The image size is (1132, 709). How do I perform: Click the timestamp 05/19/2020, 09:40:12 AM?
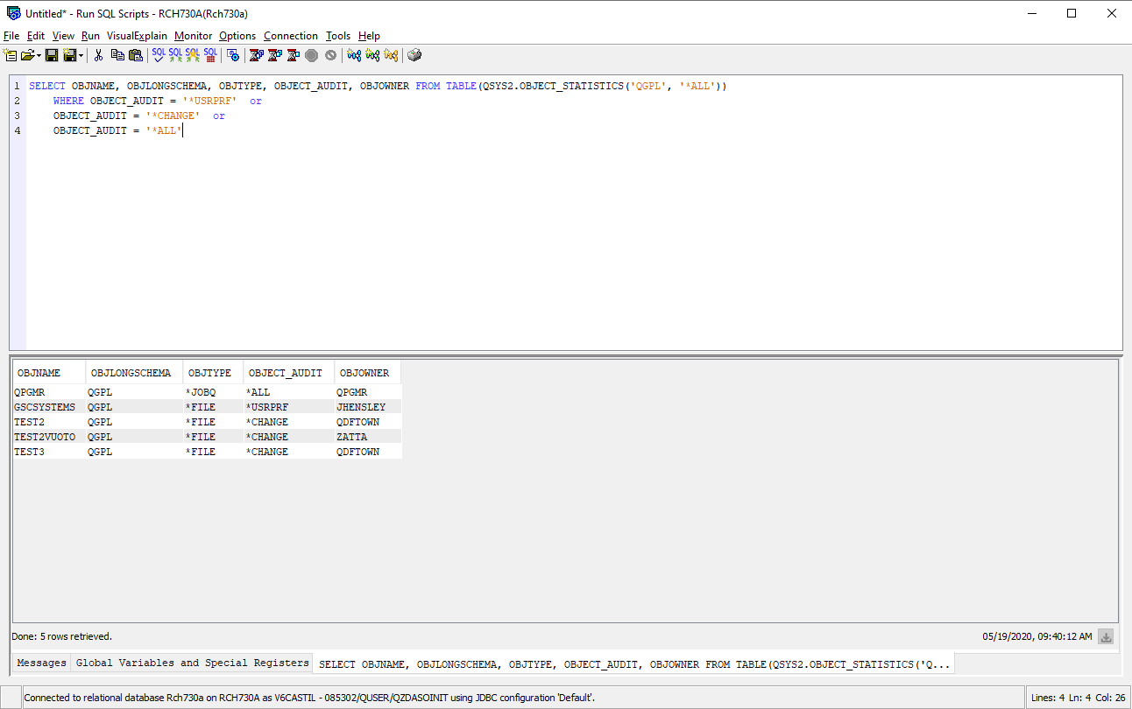[x=1036, y=636]
